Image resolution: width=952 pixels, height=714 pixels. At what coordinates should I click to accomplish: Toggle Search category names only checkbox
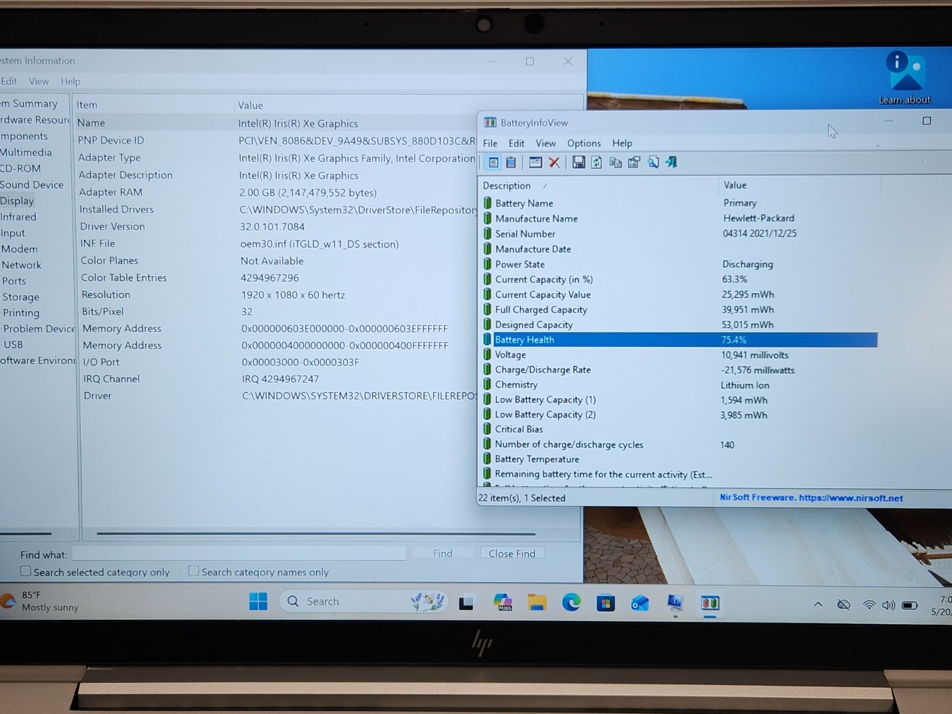pos(193,571)
